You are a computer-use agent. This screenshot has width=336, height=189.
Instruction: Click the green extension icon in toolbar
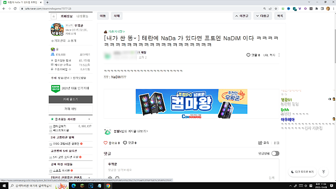point(283,8)
